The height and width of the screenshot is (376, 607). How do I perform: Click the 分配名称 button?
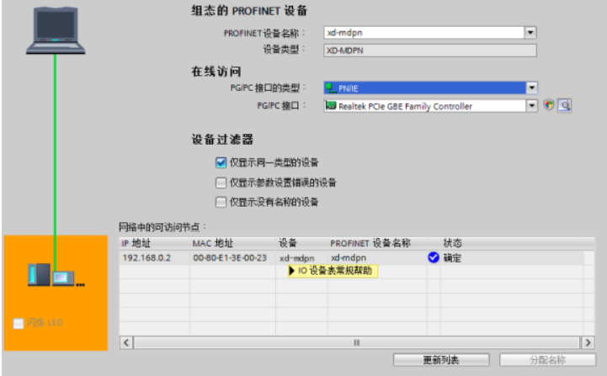[547, 360]
